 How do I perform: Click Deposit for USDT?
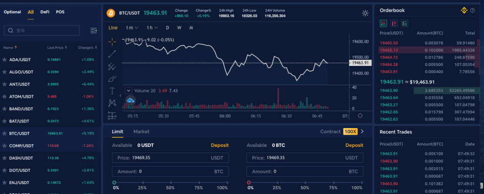[220, 145]
